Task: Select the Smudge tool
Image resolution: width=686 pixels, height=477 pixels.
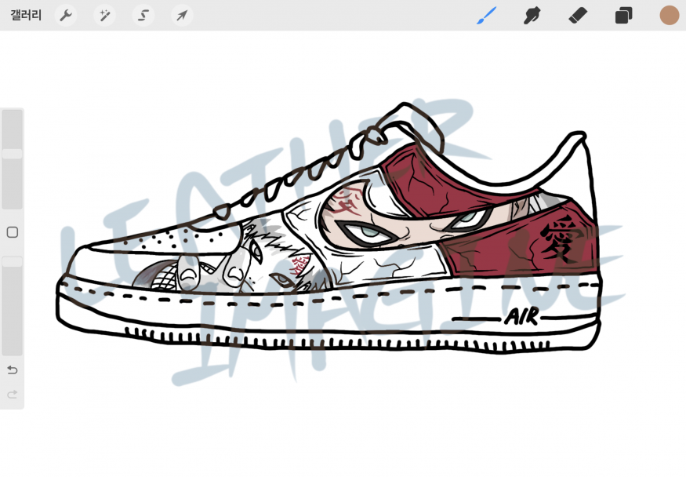Action: (x=532, y=16)
